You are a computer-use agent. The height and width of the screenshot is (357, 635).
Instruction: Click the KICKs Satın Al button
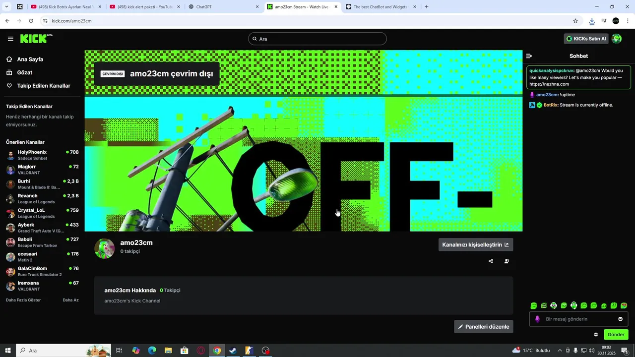[x=586, y=39]
